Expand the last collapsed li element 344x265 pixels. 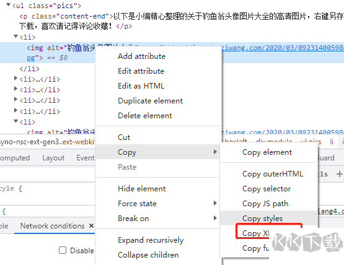click(x=15, y=110)
